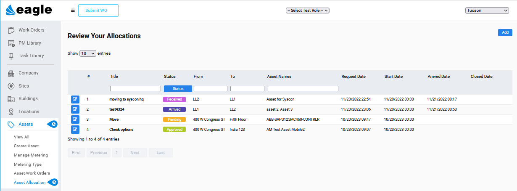The height and width of the screenshot is (191, 517).
Task: Click the Received status badge
Action: [174, 99]
